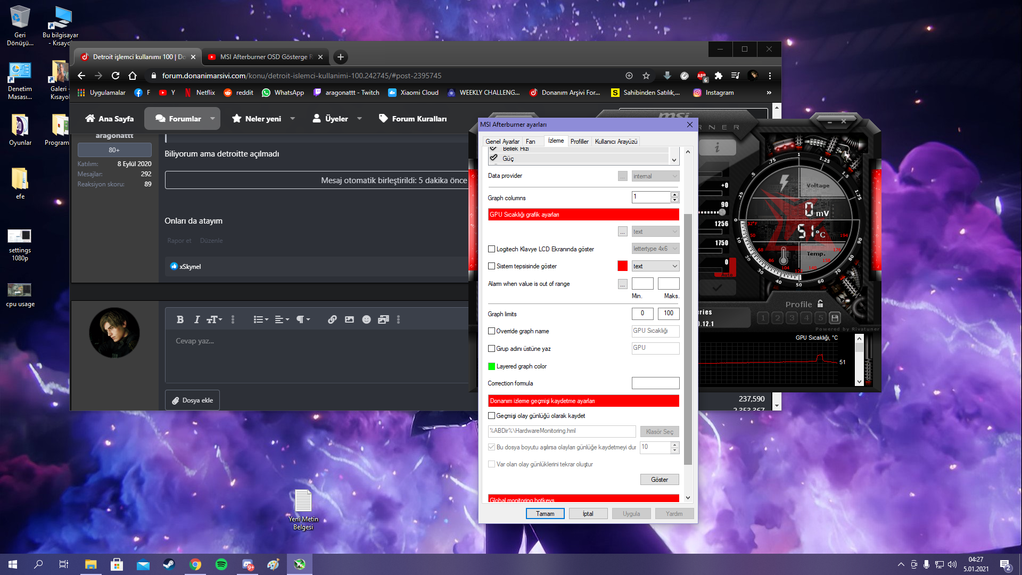Open a new Chrome tab
The height and width of the screenshot is (575, 1022).
(341, 57)
